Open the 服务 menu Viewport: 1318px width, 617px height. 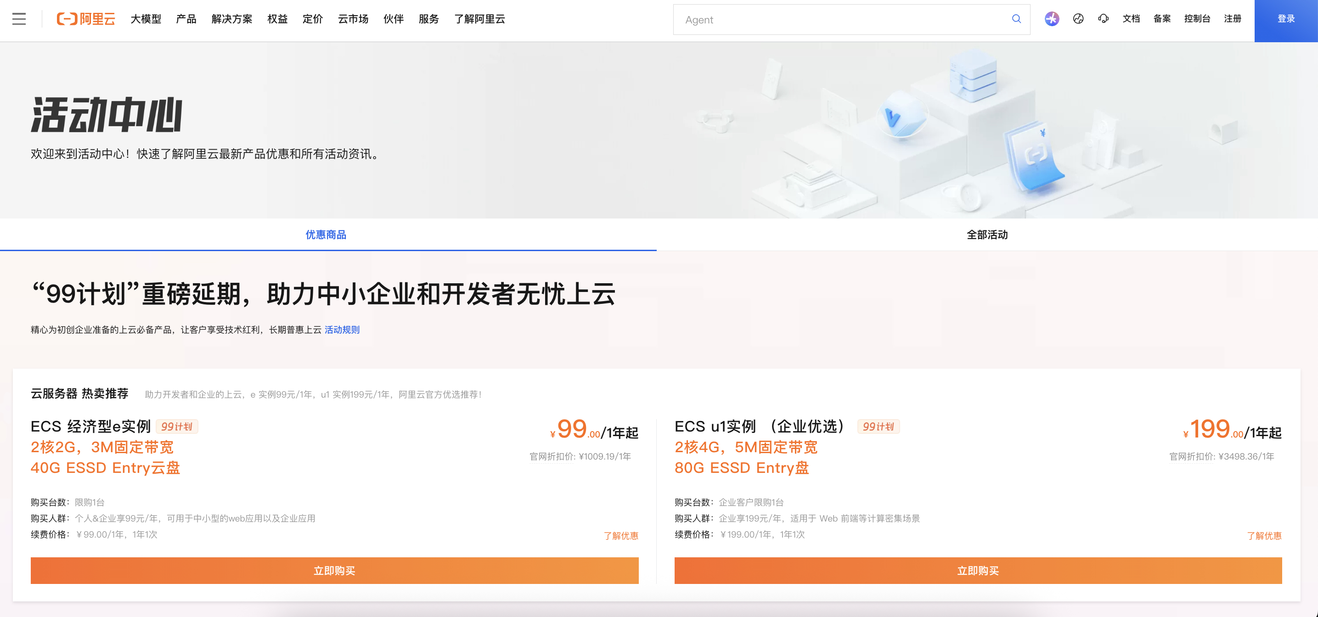coord(429,19)
